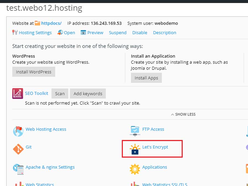248x186 pixels.
Task: Click the SEO Toolkit chart icon
Action: tap(18, 93)
